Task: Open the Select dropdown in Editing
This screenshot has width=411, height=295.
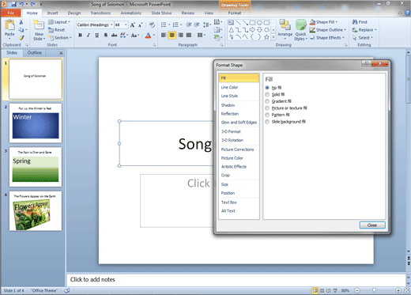Action: [363, 38]
